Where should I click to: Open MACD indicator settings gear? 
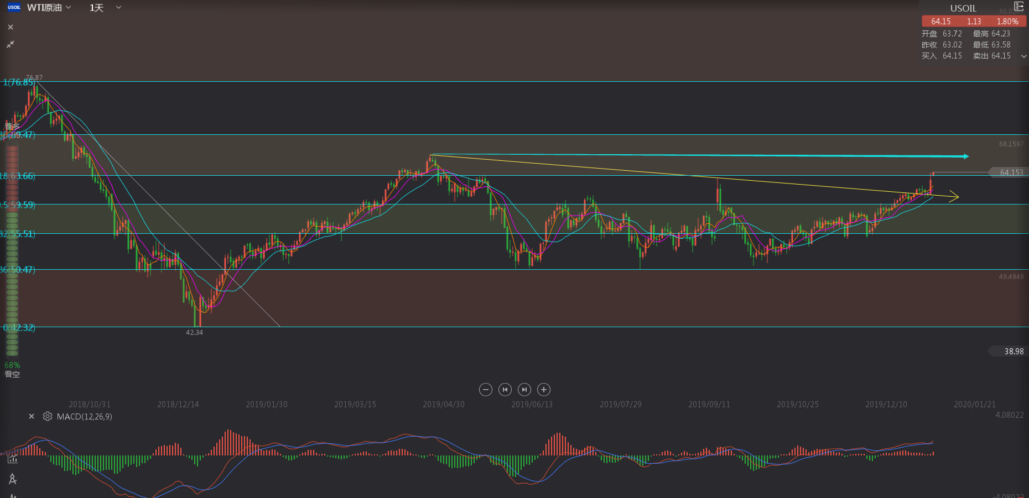(x=48, y=416)
